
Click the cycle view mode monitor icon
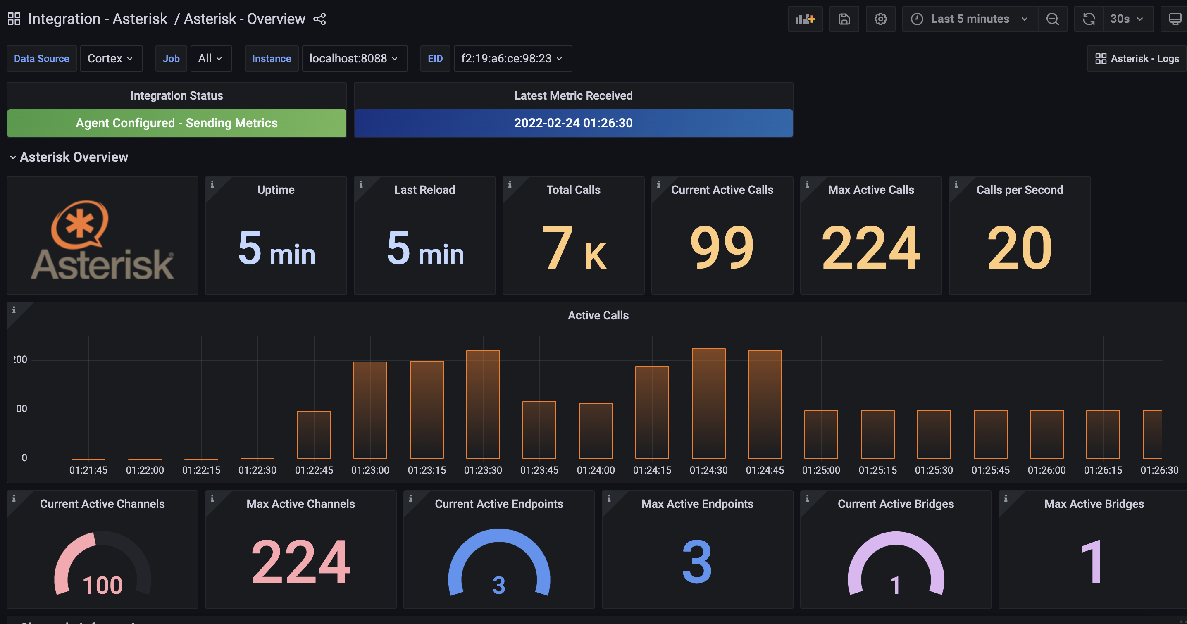tap(1175, 19)
